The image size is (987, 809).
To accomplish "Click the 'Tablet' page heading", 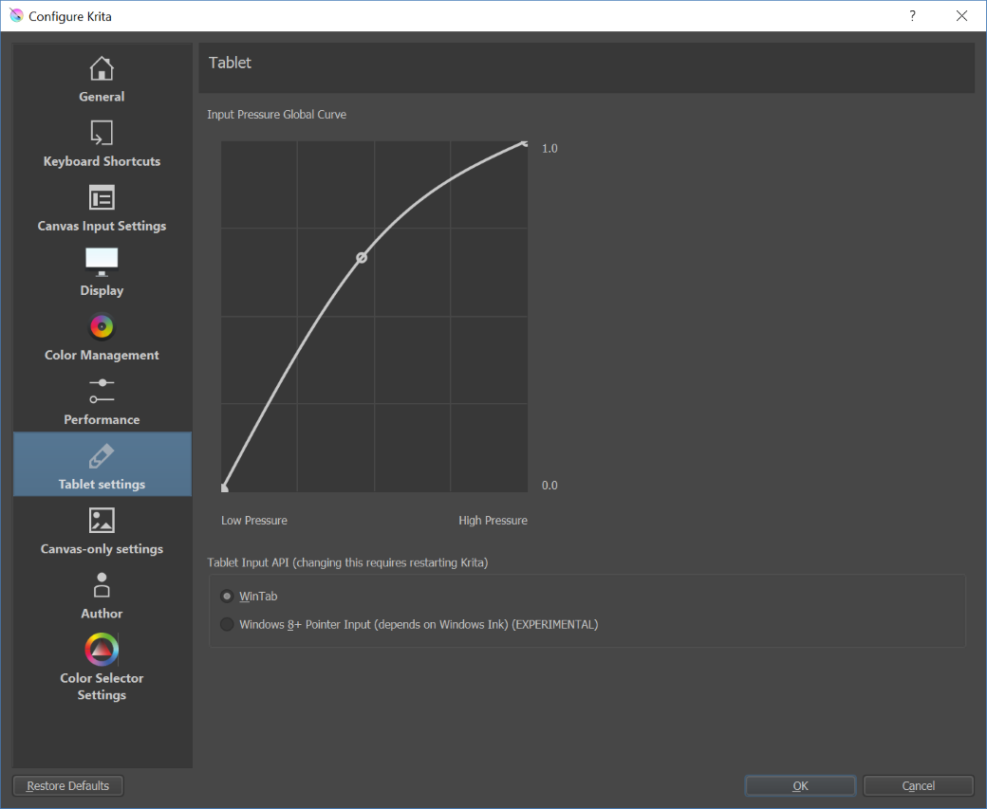I will (x=230, y=63).
